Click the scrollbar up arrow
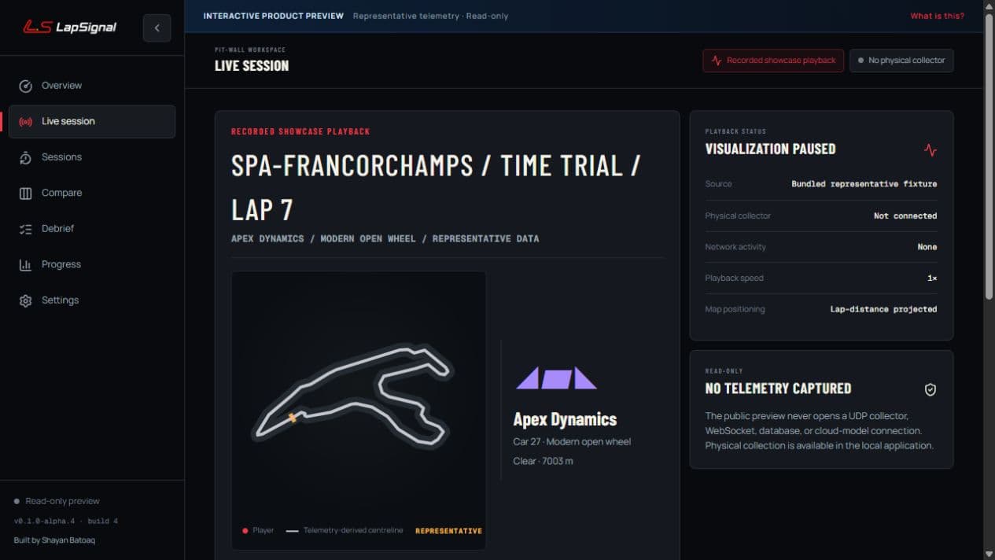 [x=989, y=6]
